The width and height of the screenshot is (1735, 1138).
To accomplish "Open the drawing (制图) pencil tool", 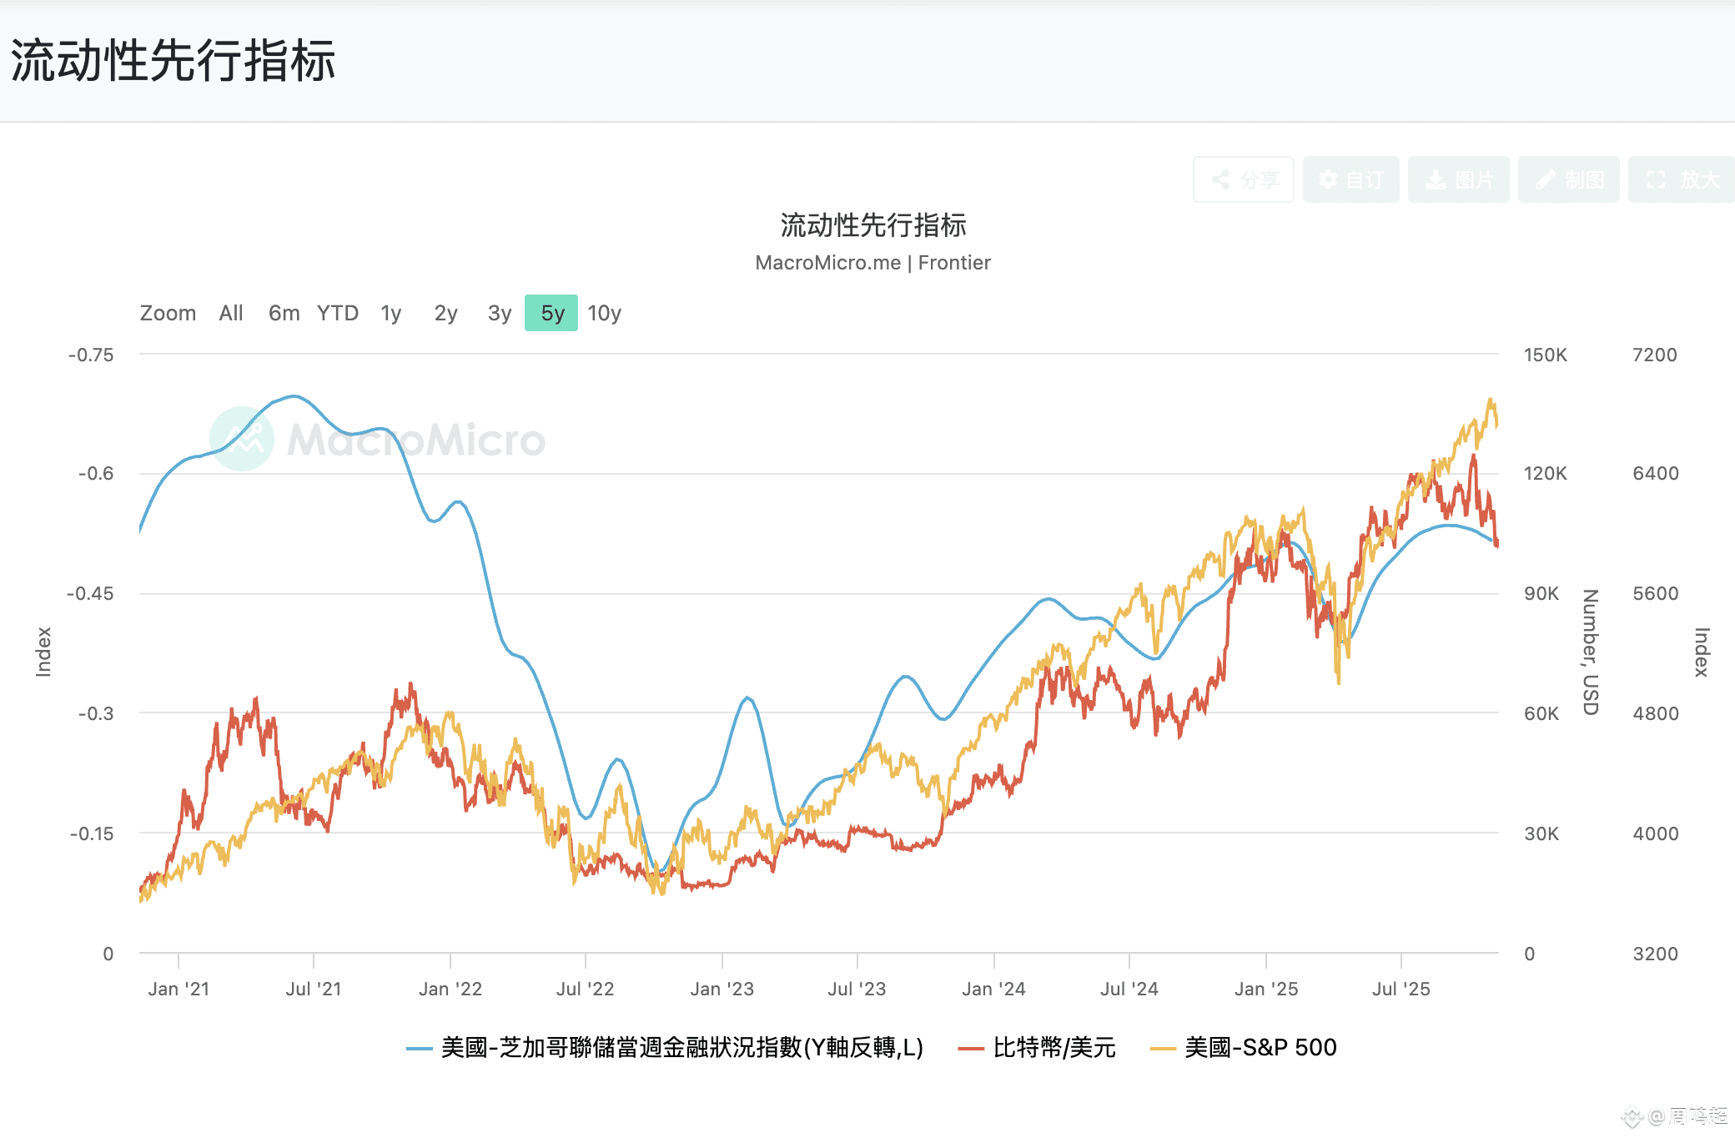I will coord(1568,179).
